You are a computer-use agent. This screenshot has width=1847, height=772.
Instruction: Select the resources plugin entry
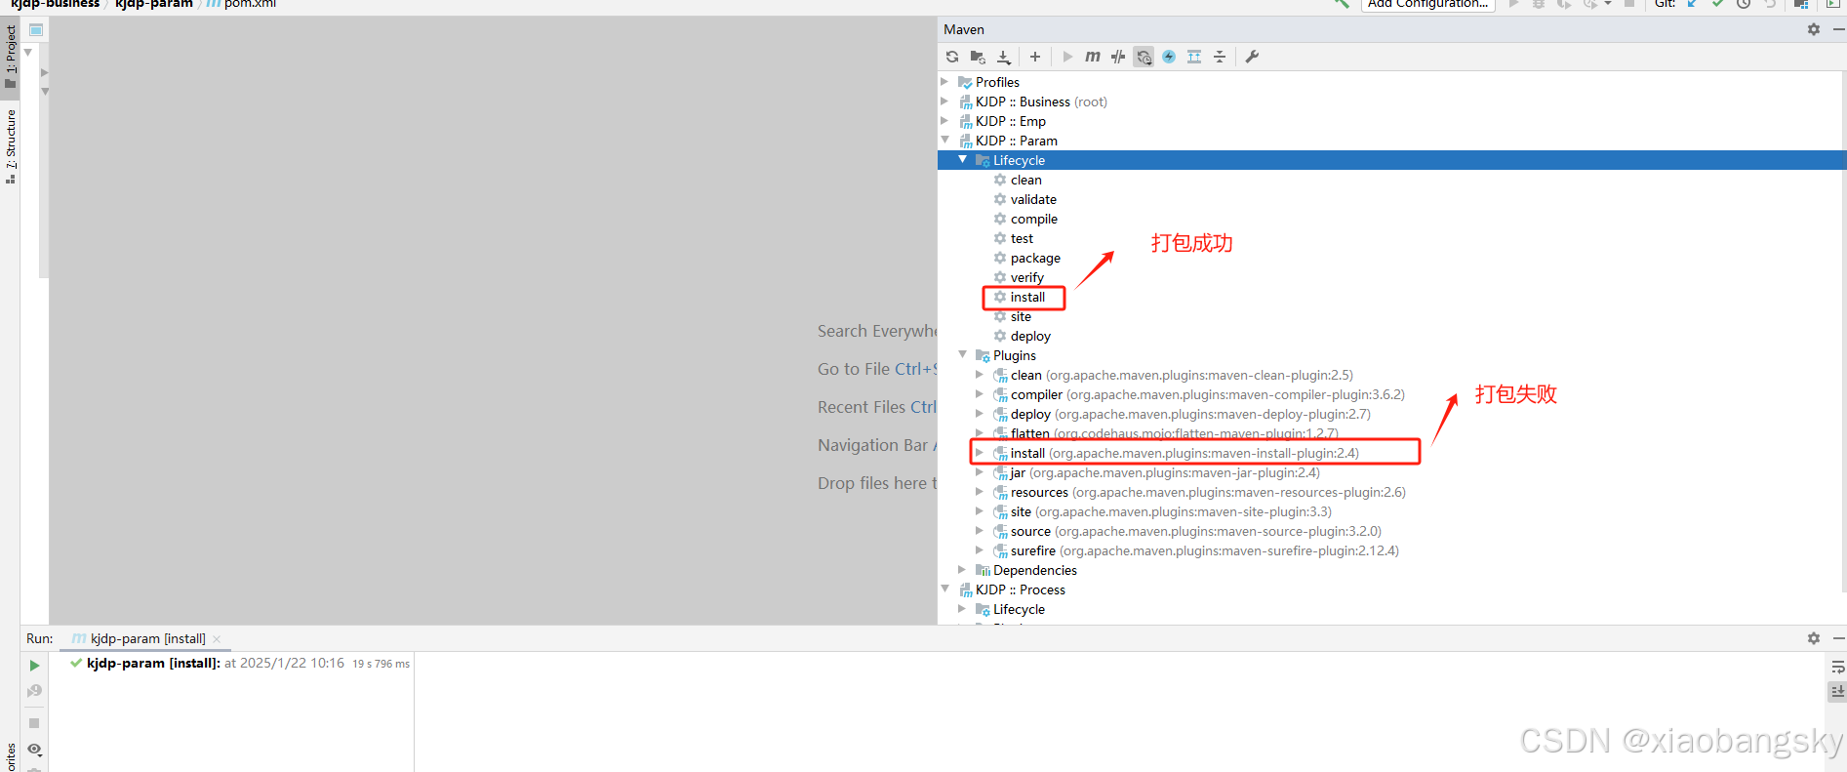1199,492
